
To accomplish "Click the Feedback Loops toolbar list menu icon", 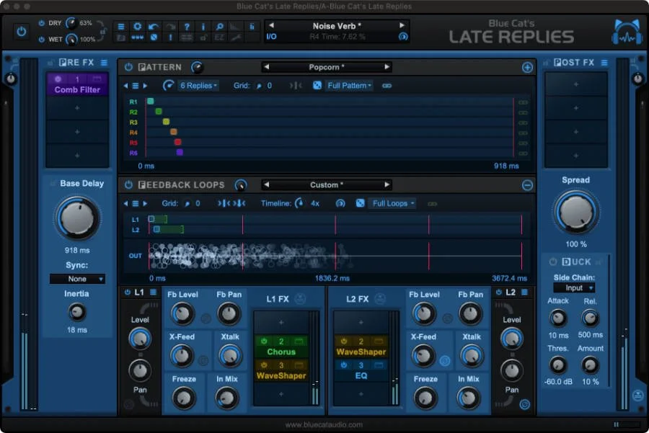I will (x=136, y=203).
